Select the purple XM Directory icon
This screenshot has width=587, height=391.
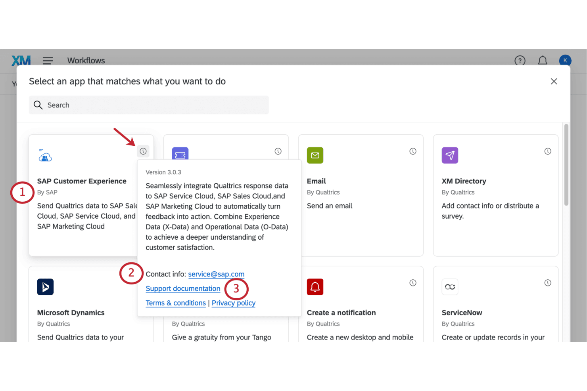[450, 155]
